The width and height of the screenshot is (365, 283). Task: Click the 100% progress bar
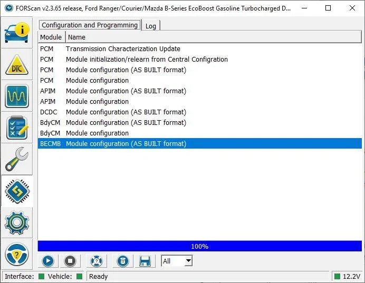pos(200,246)
